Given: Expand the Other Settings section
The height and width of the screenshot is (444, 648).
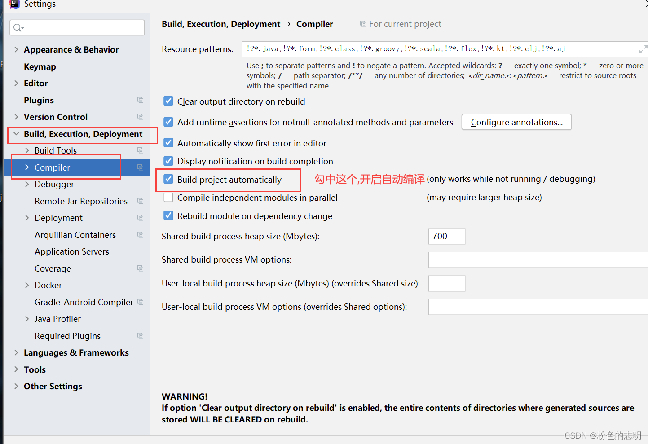Looking at the screenshot, I should coord(16,386).
